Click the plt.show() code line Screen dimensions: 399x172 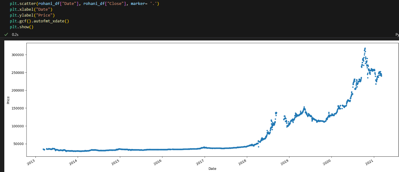[21, 27]
